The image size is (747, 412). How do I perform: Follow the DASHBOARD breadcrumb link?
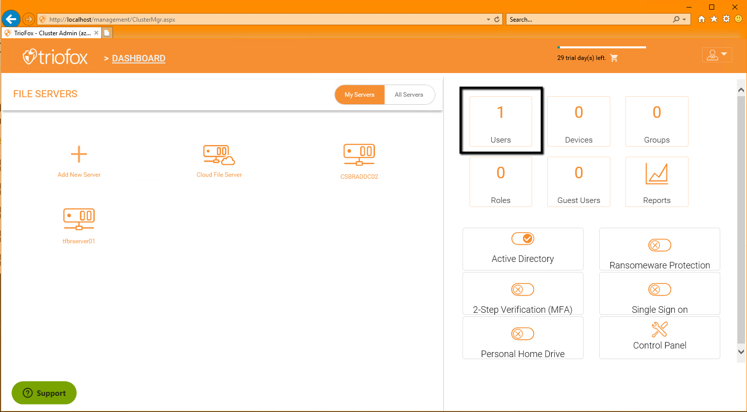[x=139, y=58]
